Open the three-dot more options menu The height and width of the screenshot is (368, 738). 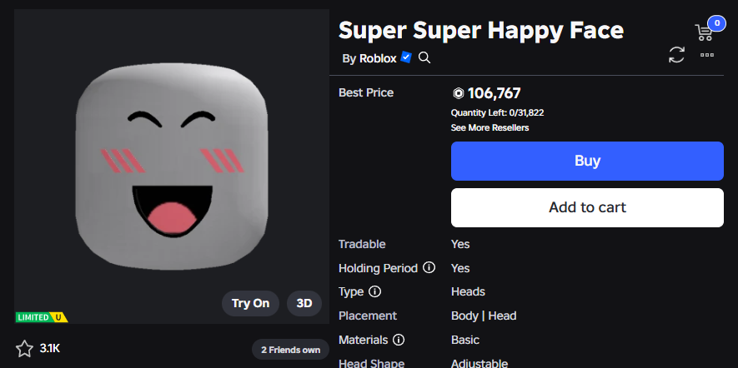pos(707,55)
